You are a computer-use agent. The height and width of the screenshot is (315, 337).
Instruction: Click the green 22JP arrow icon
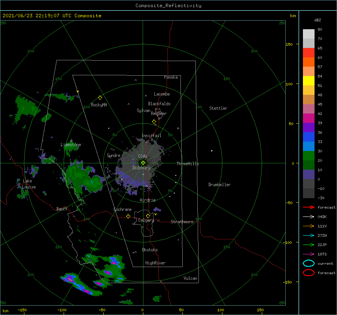pos(309,245)
